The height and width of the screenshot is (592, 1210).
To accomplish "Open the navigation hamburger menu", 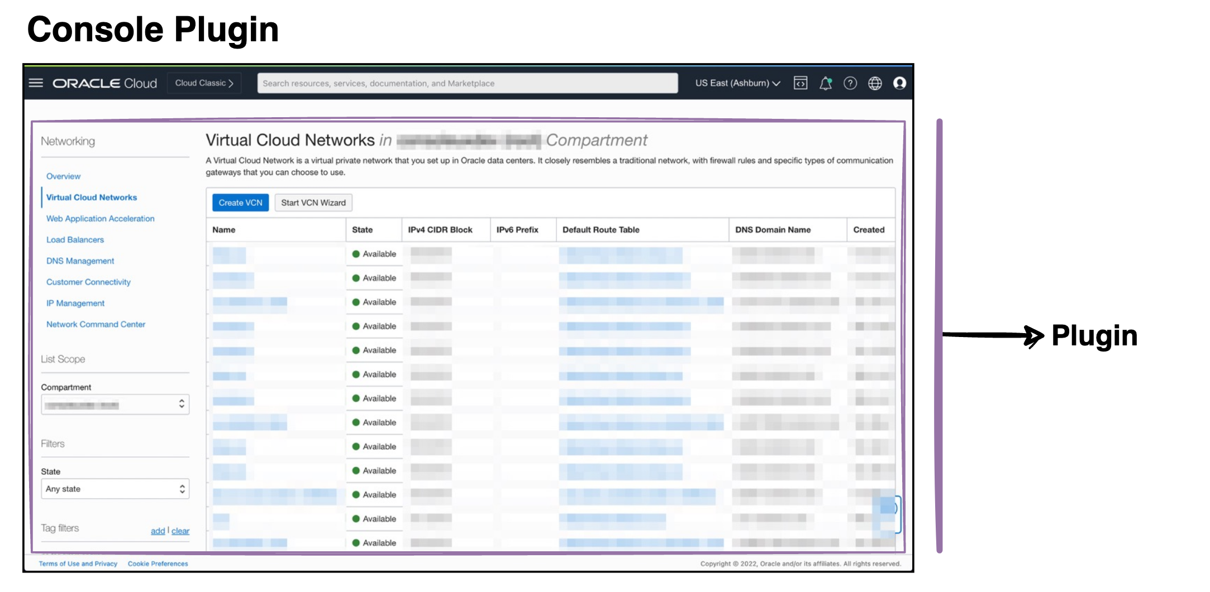I will (x=36, y=83).
